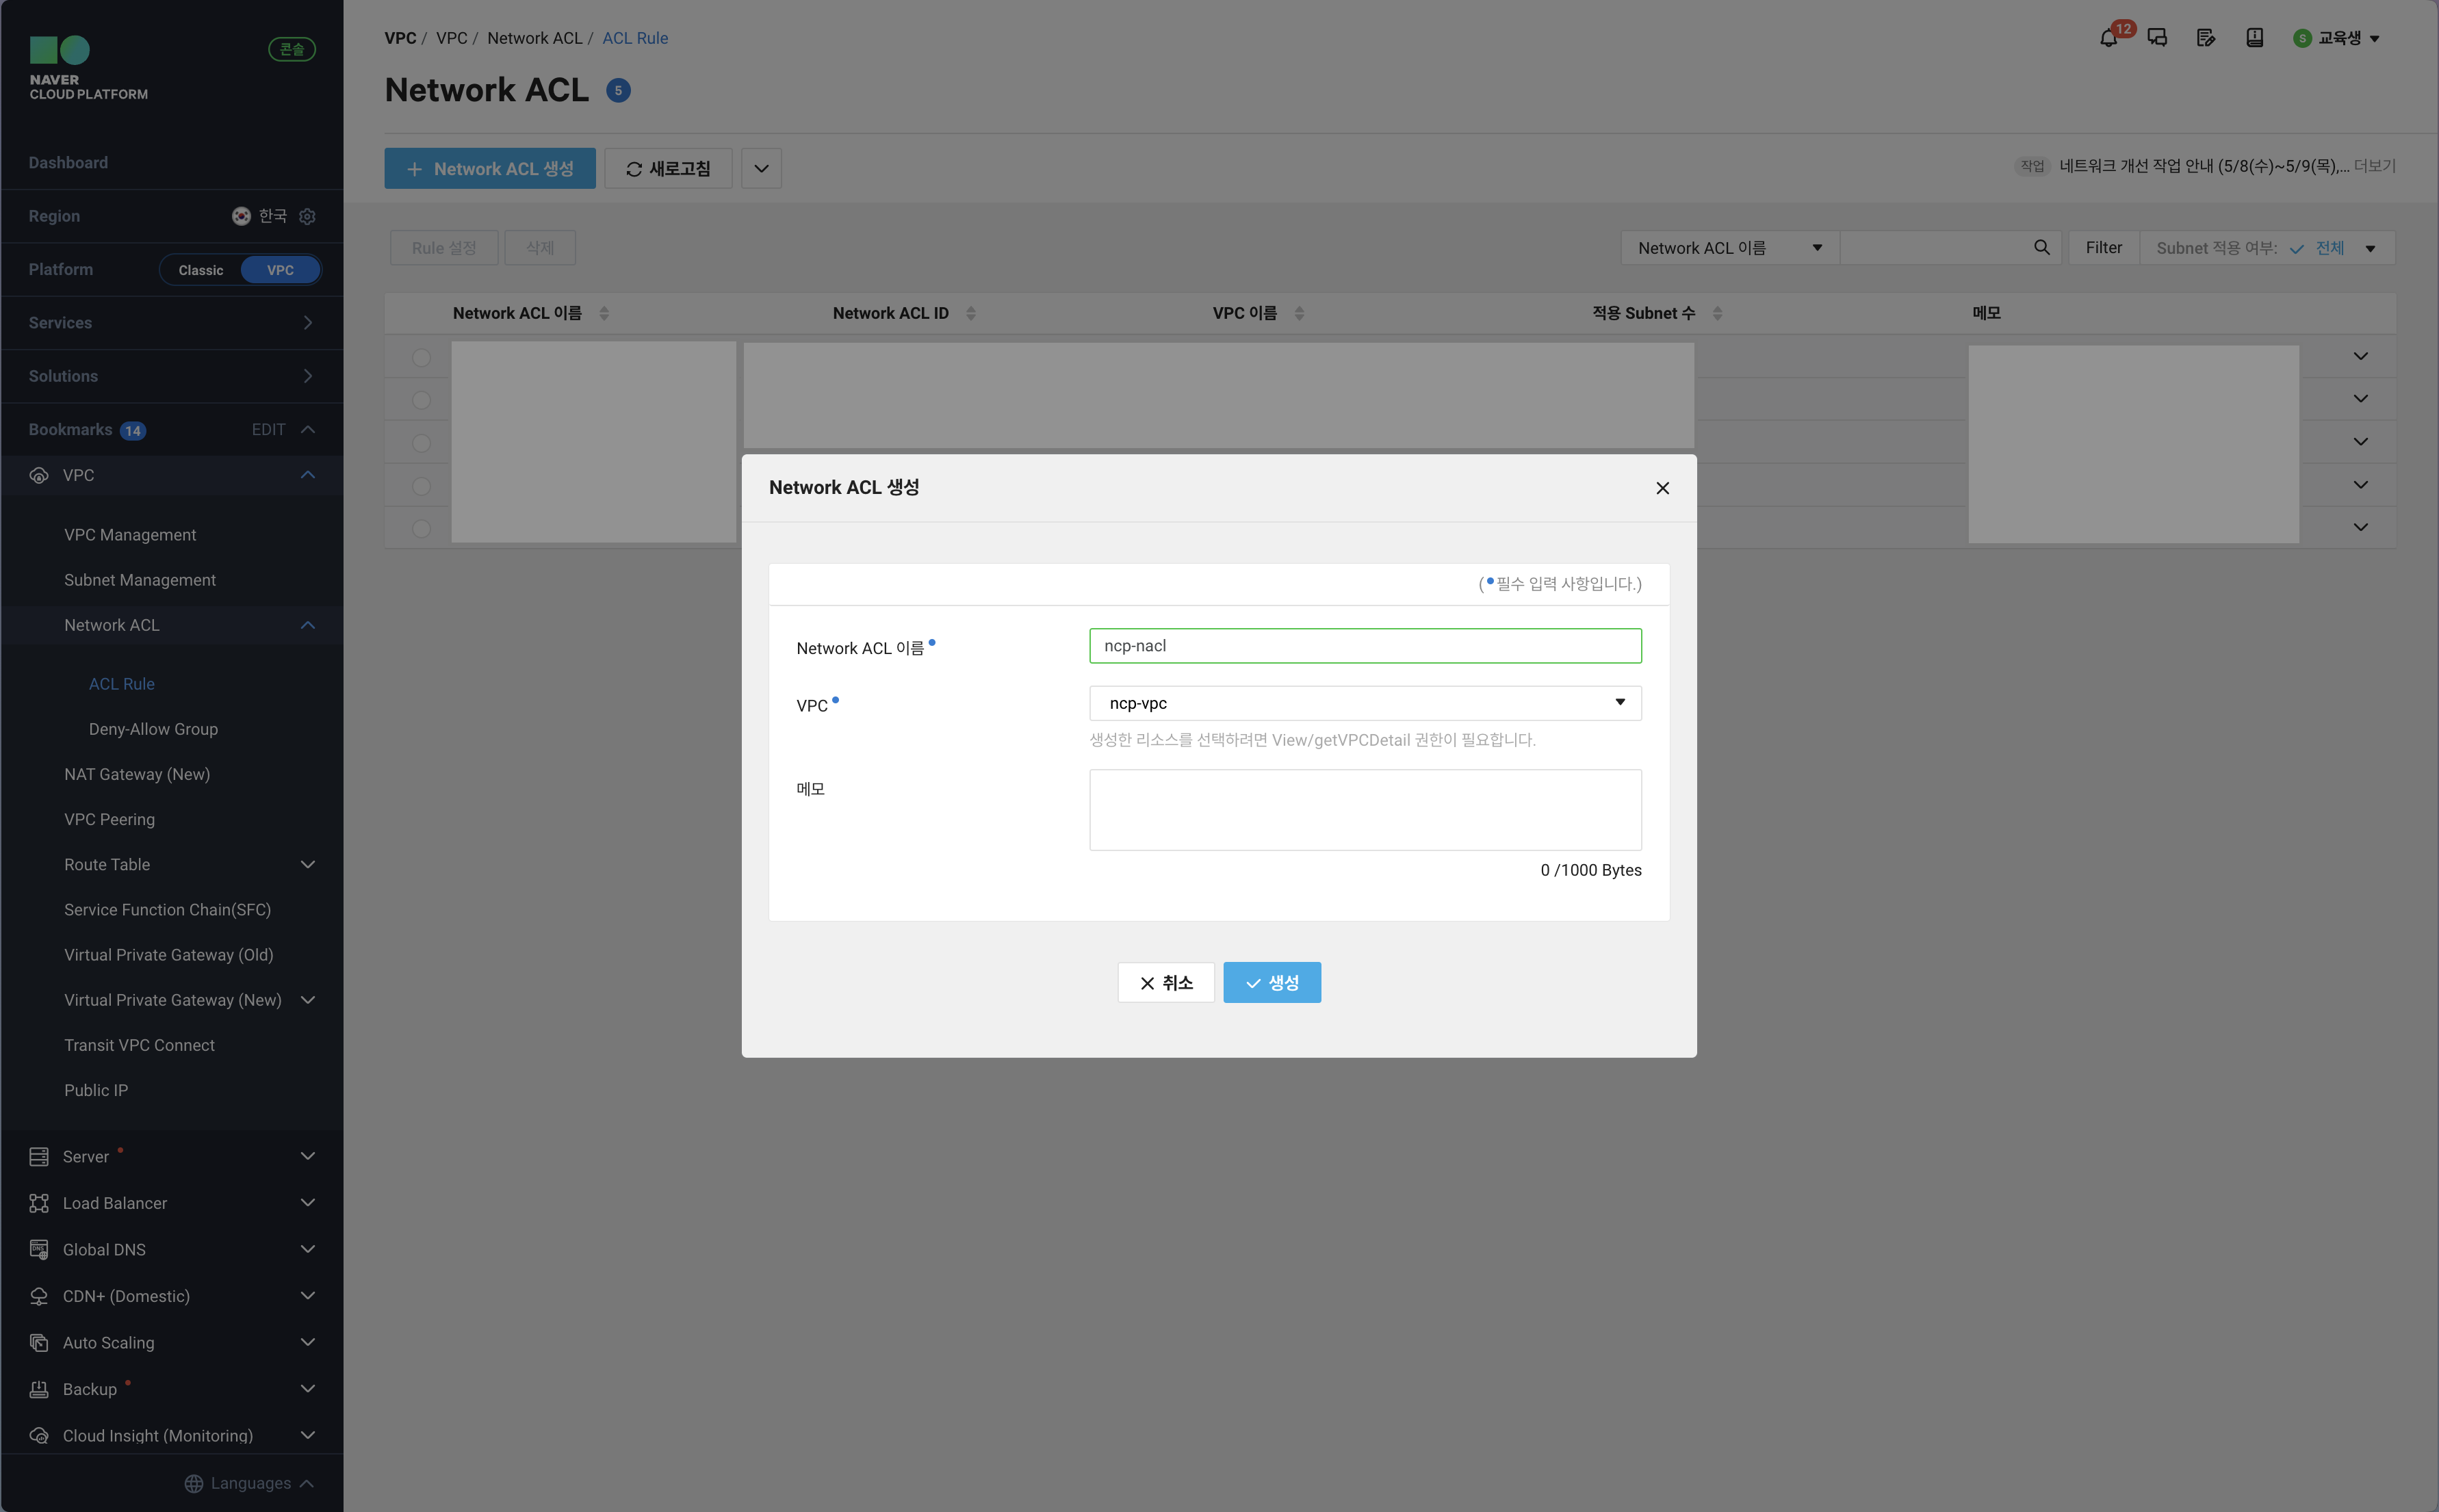
Task: Open the VPC dropdown showing ncp-vpc
Action: tap(1365, 703)
